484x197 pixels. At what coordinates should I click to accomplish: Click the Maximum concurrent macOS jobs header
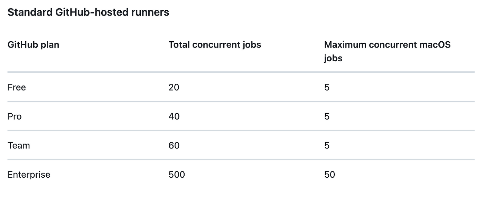(x=387, y=51)
